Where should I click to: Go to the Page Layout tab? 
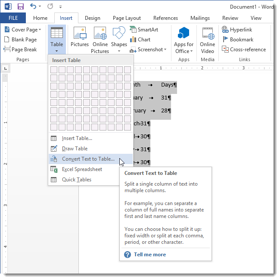[x=127, y=18]
